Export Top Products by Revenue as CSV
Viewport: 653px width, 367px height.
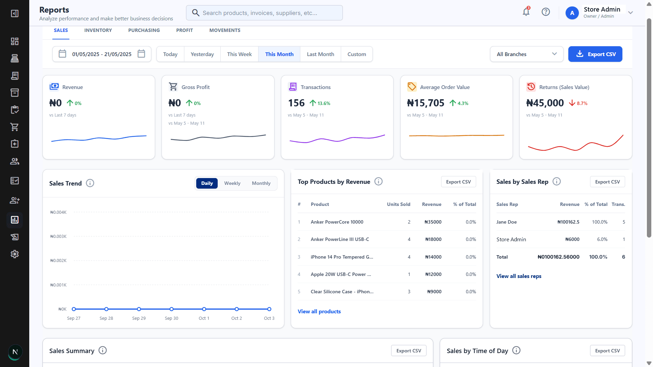[x=458, y=182]
